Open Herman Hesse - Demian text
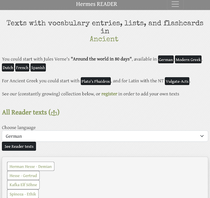210x198 pixels. 31,166
